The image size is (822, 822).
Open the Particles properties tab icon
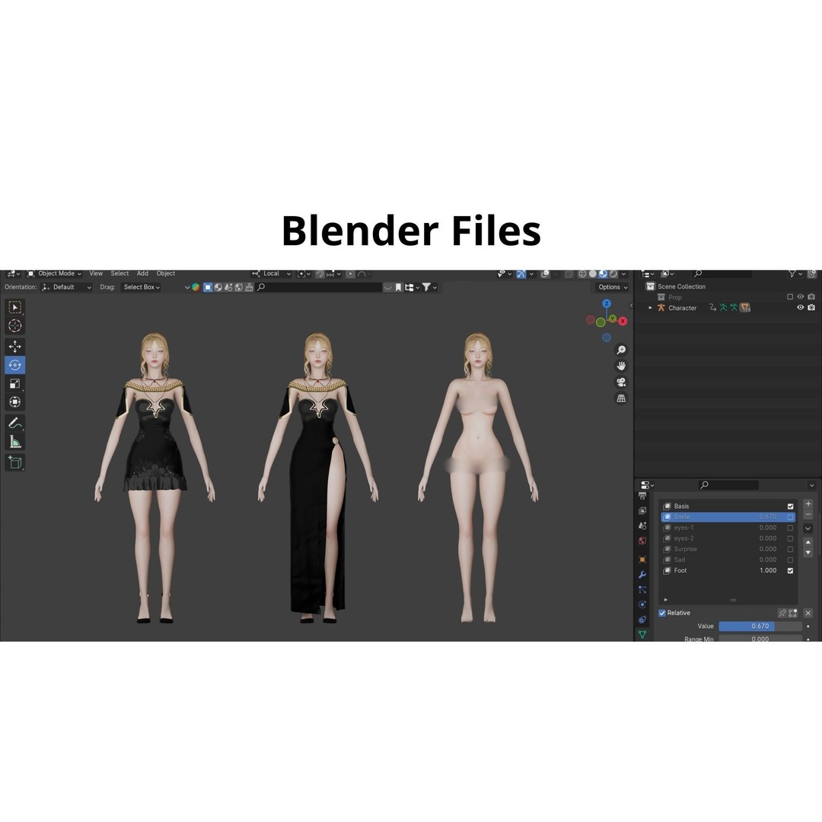(642, 590)
